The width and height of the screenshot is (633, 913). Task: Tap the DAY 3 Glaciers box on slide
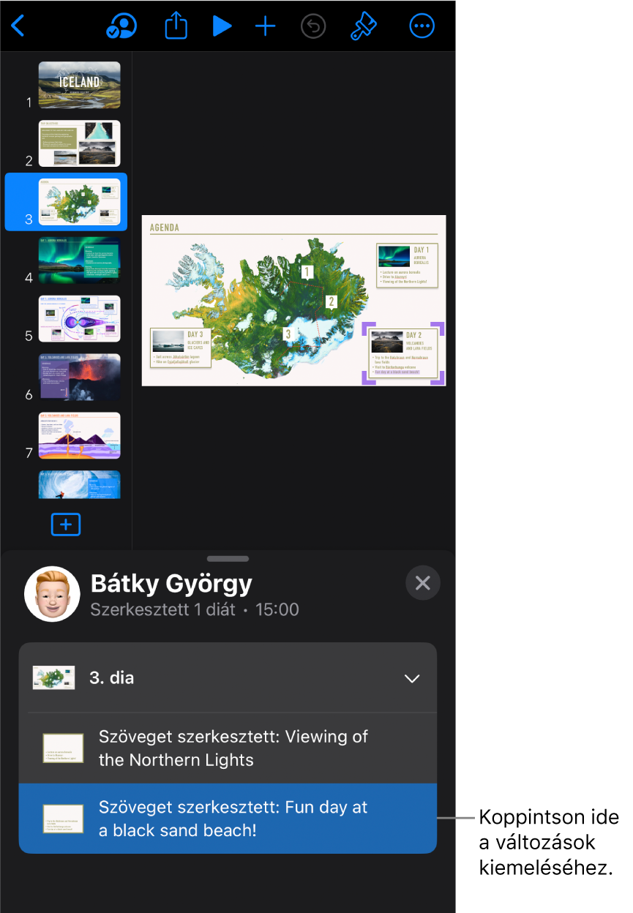[181, 348]
